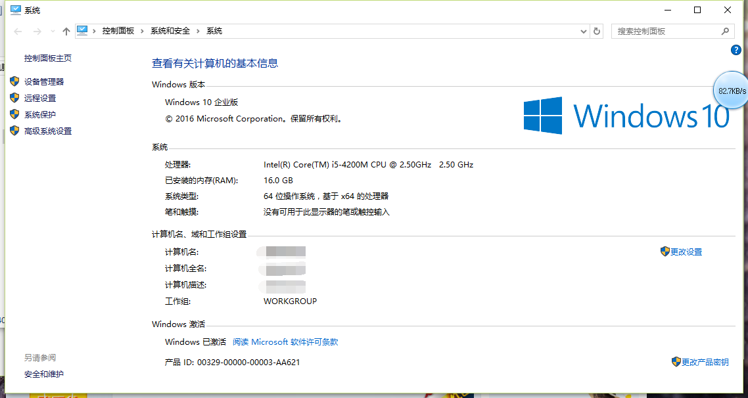The width and height of the screenshot is (748, 398).
Task: Expand the chevron before 控制面板 breadcrumb
Action: [94, 31]
